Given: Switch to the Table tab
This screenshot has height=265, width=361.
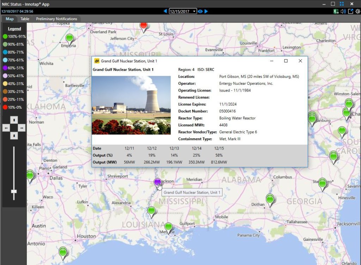Looking at the screenshot, I should (25, 19).
